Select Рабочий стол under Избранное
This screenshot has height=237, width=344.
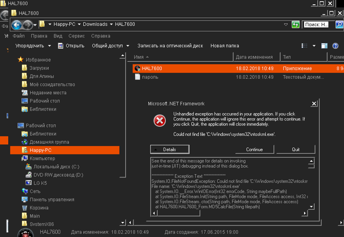[x=40, y=101]
